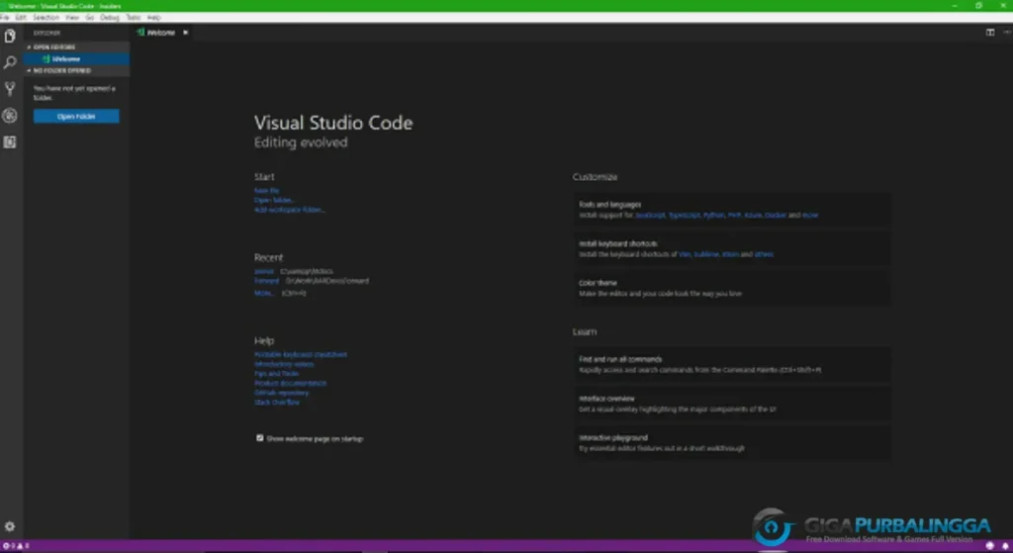Click the Vim keyboard shortcuts link

[685, 254]
